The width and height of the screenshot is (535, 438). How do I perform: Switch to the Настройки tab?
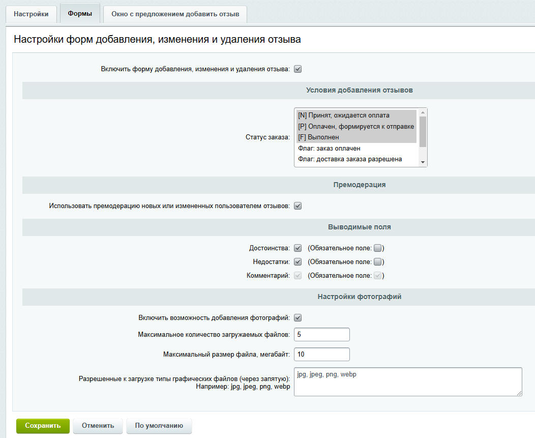coord(31,14)
